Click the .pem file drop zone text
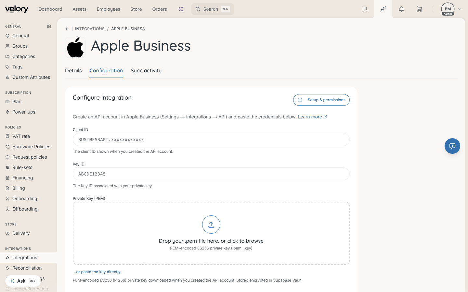The width and height of the screenshot is (468, 292). coord(211,241)
